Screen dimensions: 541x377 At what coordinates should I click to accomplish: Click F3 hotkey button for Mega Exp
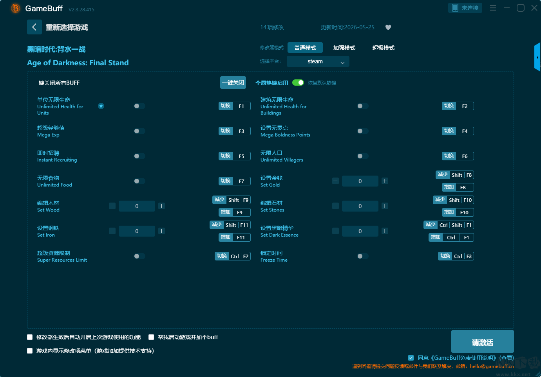[235, 131]
